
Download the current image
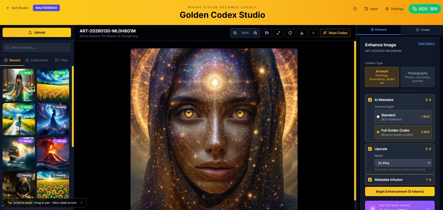302,33
